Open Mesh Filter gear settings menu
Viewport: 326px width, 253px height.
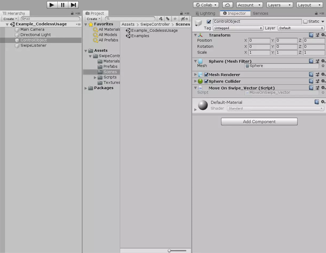(x=323, y=61)
